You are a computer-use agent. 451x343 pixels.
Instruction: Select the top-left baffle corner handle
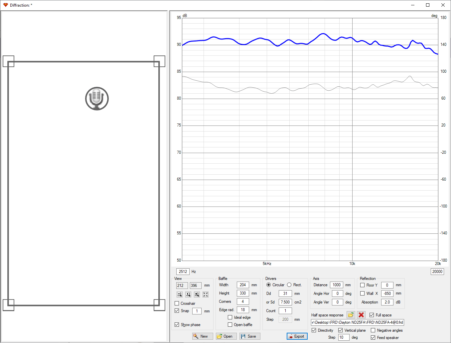pos(8,61)
